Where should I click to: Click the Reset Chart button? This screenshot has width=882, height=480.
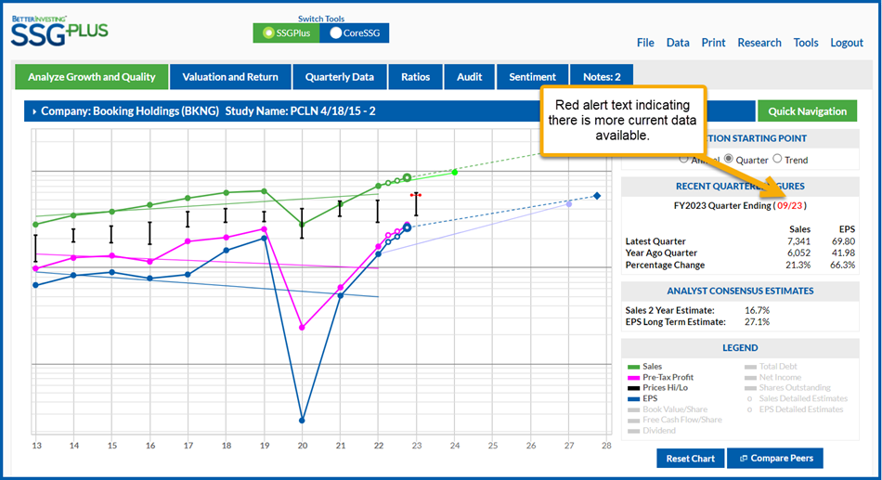point(690,458)
